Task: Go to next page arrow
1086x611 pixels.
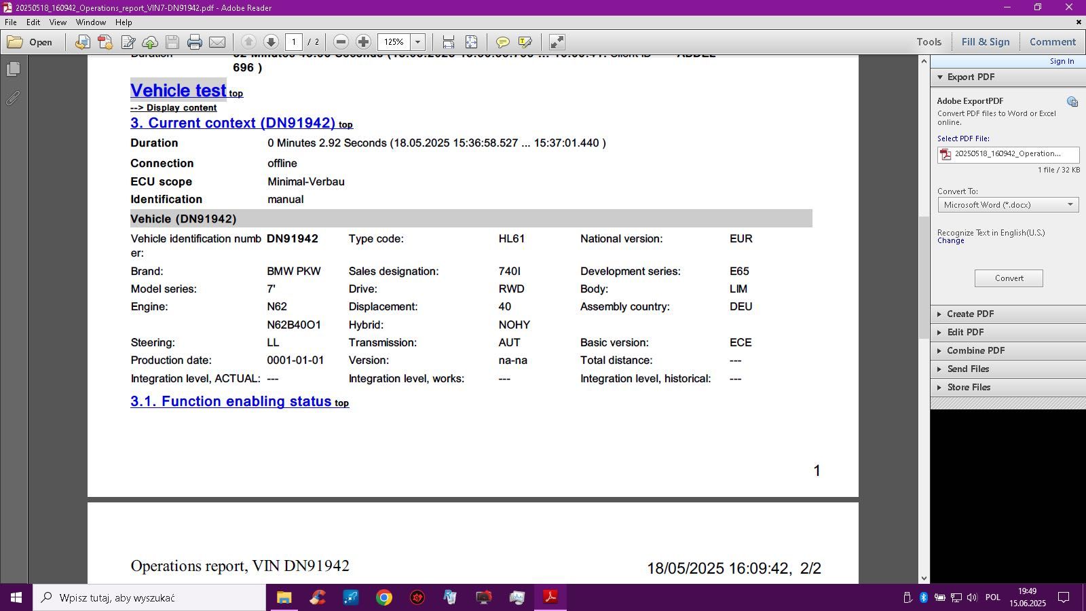Action: [x=271, y=42]
